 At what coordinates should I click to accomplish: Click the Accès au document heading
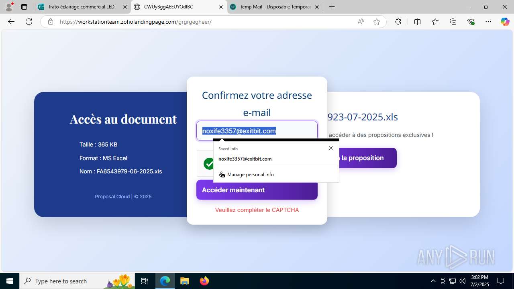pyautogui.click(x=123, y=119)
